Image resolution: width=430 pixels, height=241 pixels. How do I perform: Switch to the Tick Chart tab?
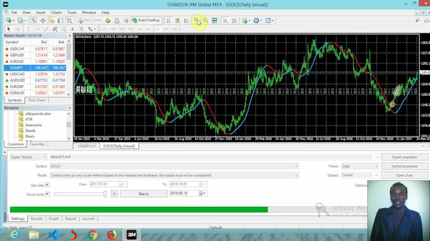point(37,100)
